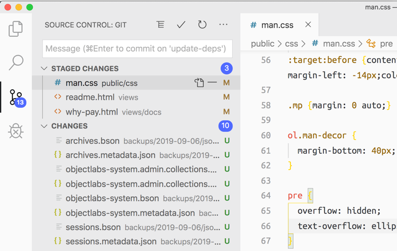Click the 'overflow: hidden;' code line
The height and width of the screenshot is (251, 397).
tap(339, 211)
